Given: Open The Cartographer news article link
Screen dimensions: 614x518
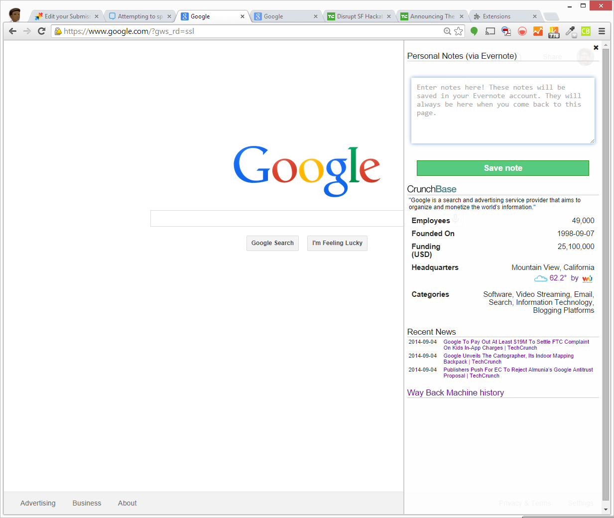Looking at the screenshot, I should pyautogui.click(x=508, y=359).
